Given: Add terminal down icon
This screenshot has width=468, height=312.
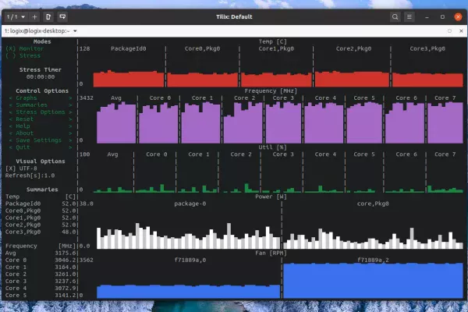Looking at the screenshot, I should pyautogui.click(x=62, y=17).
